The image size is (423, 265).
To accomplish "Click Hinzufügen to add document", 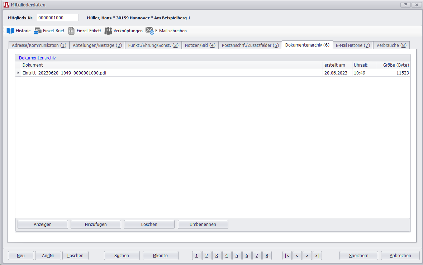I will [96, 224].
